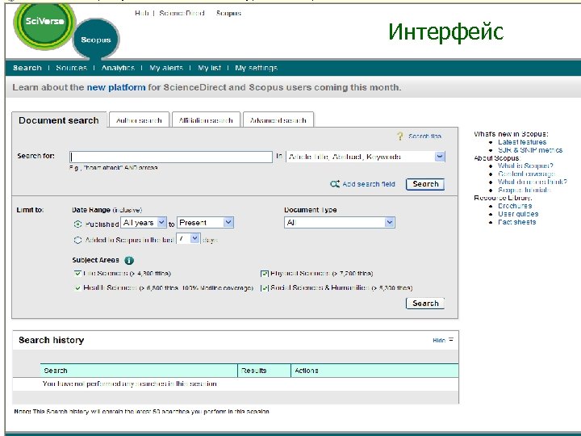Select Added to Scopus in the last radio button
This screenshot has width=581, height=436.
pyautogui.click(x=77, y=241)
